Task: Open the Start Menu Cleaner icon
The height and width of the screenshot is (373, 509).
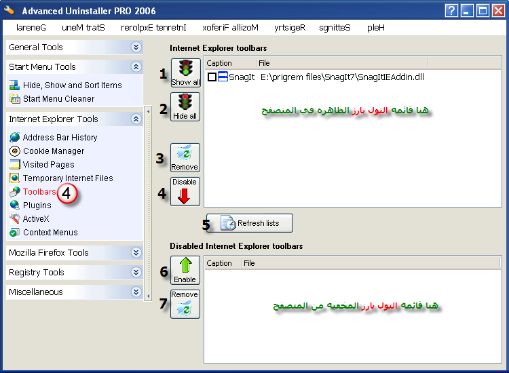Action: [x=15, y=98]
